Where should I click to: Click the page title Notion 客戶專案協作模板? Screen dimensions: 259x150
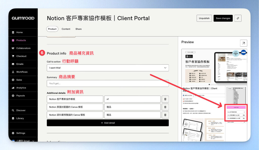click(98, 18)
